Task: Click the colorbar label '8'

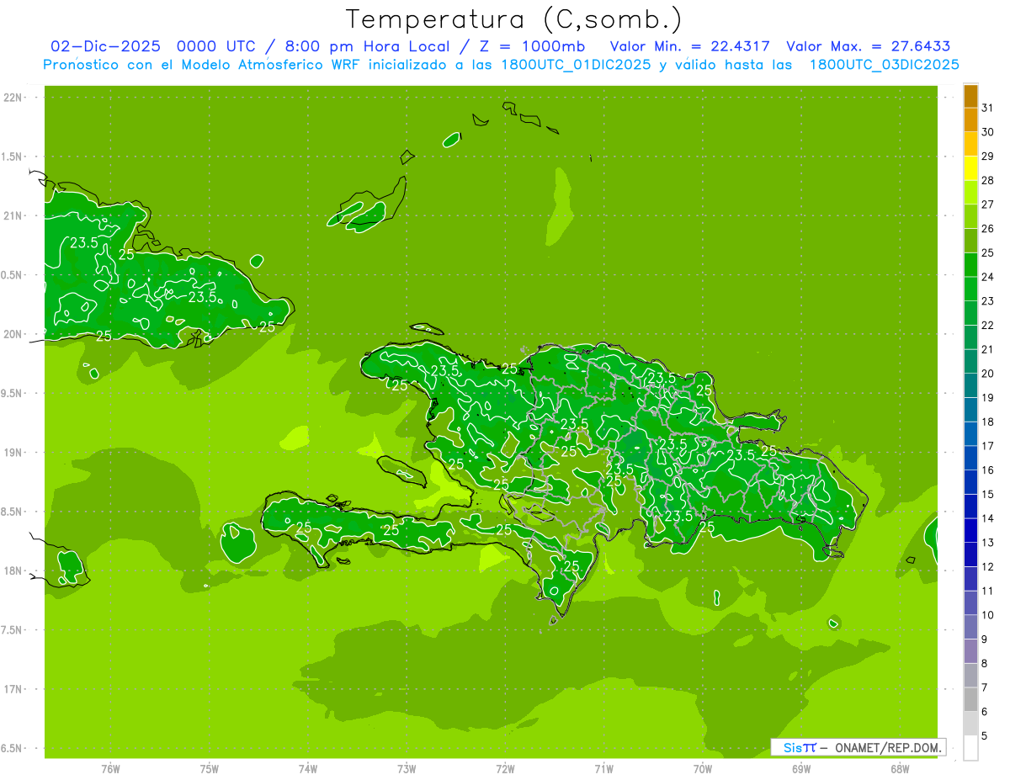Action: coord(984,663)
